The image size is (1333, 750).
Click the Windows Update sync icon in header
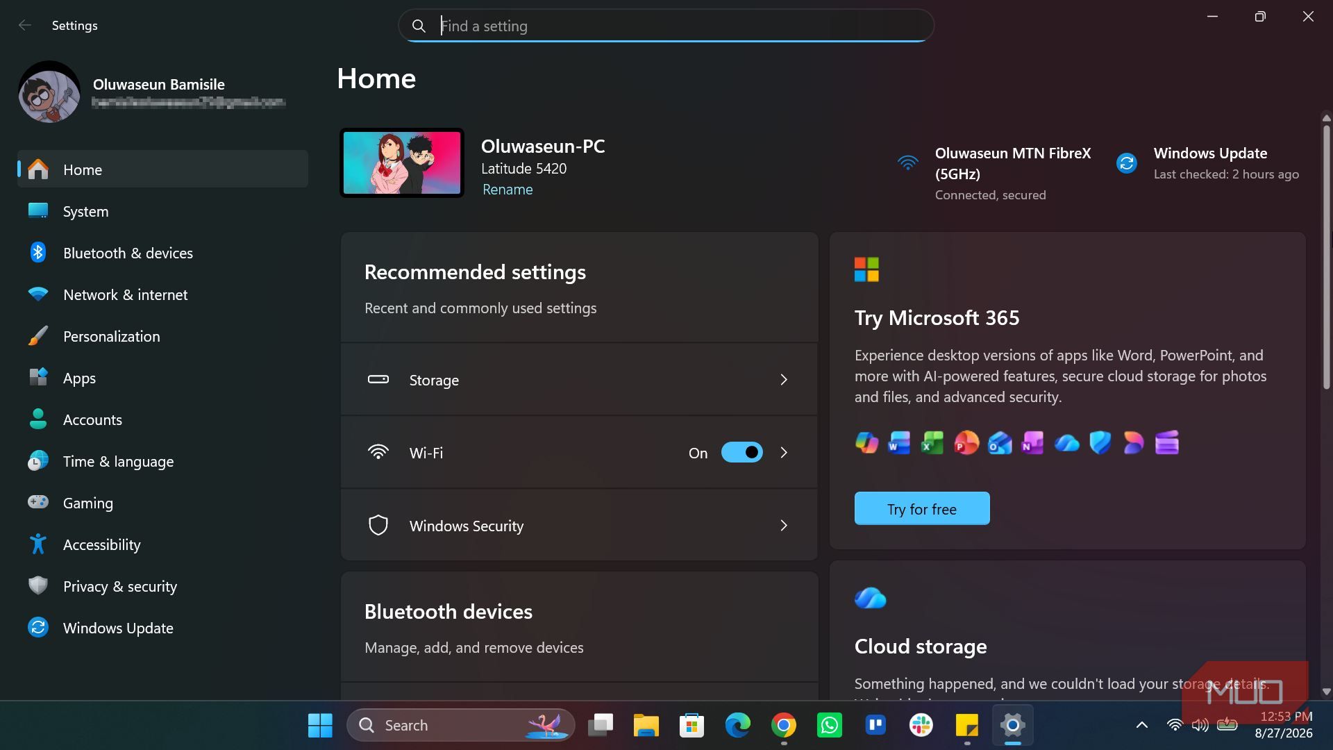click(1126, 163)
